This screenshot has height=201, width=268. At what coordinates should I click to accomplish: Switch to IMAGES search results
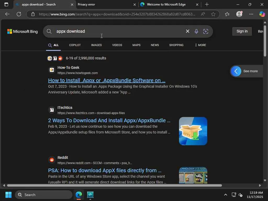click(96, 45)
